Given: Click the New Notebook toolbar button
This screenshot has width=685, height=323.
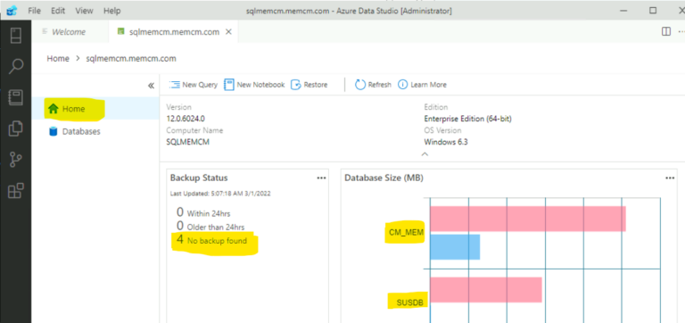Looking at the screenshot, I should 254,85.
